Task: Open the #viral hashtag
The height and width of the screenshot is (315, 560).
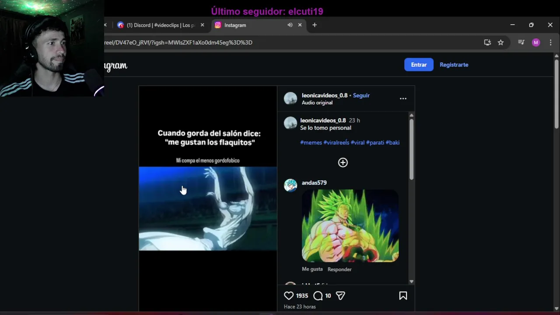Action: [357, 143]
